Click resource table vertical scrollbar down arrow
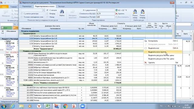 (173, 101)
